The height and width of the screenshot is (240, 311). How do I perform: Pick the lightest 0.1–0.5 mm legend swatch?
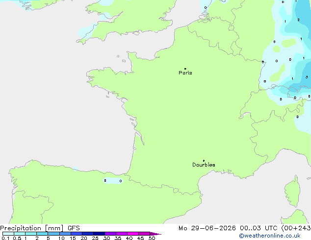[8, 234]
